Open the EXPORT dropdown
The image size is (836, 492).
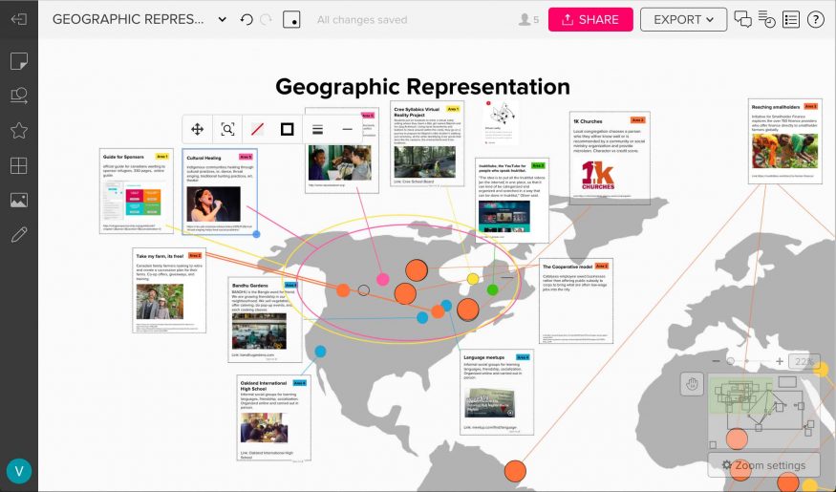click(682, 19)
